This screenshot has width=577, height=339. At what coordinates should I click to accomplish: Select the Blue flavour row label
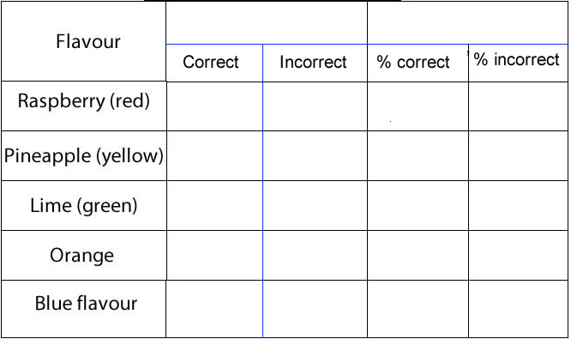(x=83, y=309)
